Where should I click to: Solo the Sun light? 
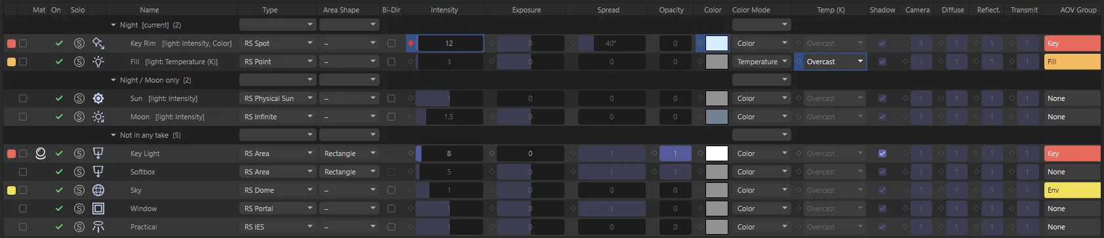click(79, 98)
